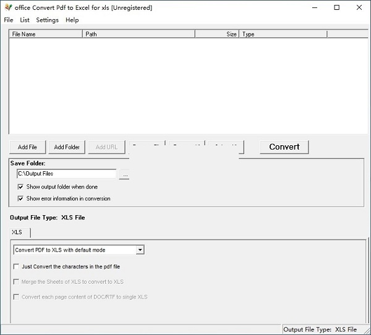This screenshot has width=371, height=335.
Task: Click the disabled Add URL button
Action: click(x=107, y=147)
